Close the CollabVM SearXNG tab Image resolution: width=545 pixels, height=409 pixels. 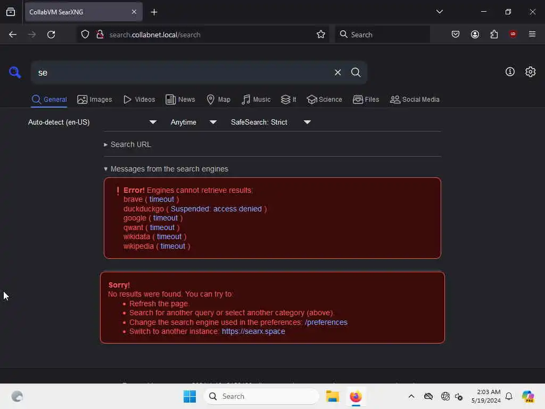point(134,12)
